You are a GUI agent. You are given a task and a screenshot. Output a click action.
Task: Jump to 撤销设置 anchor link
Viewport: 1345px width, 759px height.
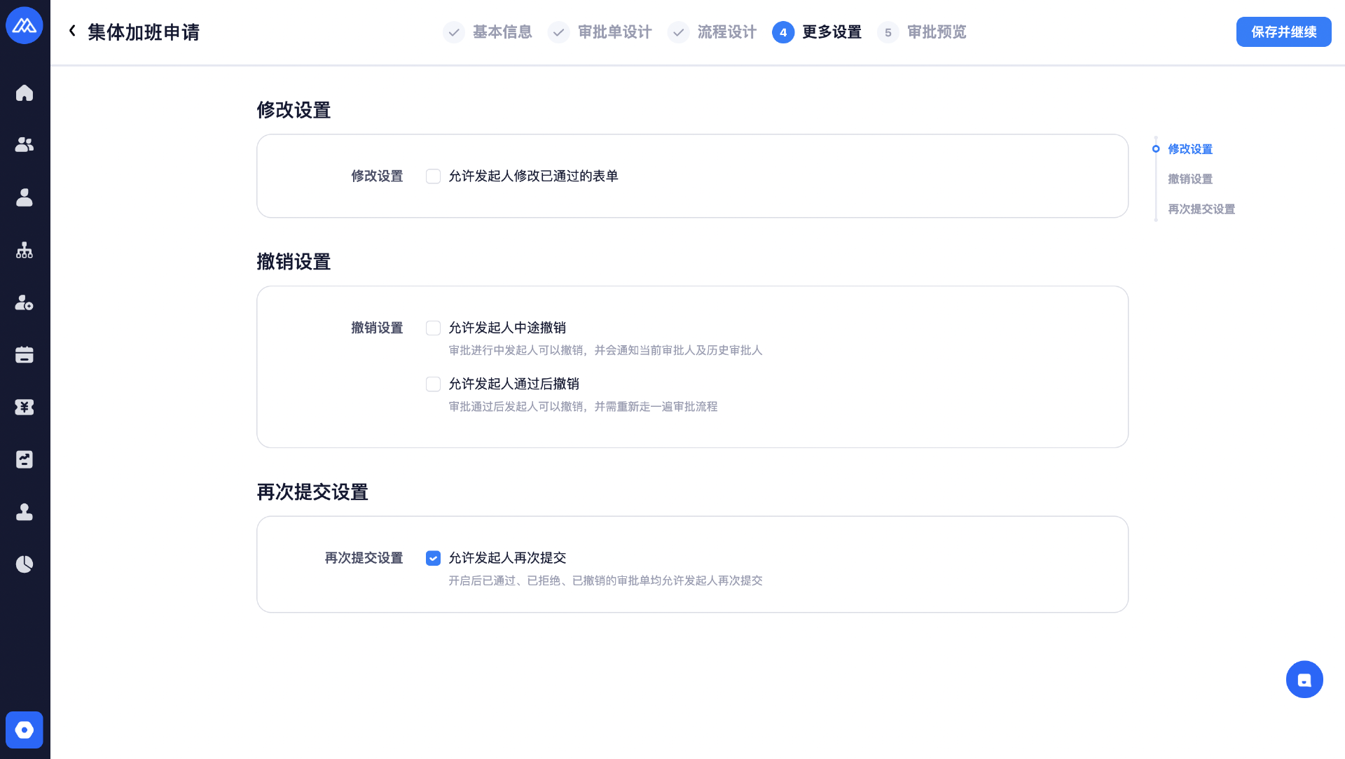coord(1190,179)
